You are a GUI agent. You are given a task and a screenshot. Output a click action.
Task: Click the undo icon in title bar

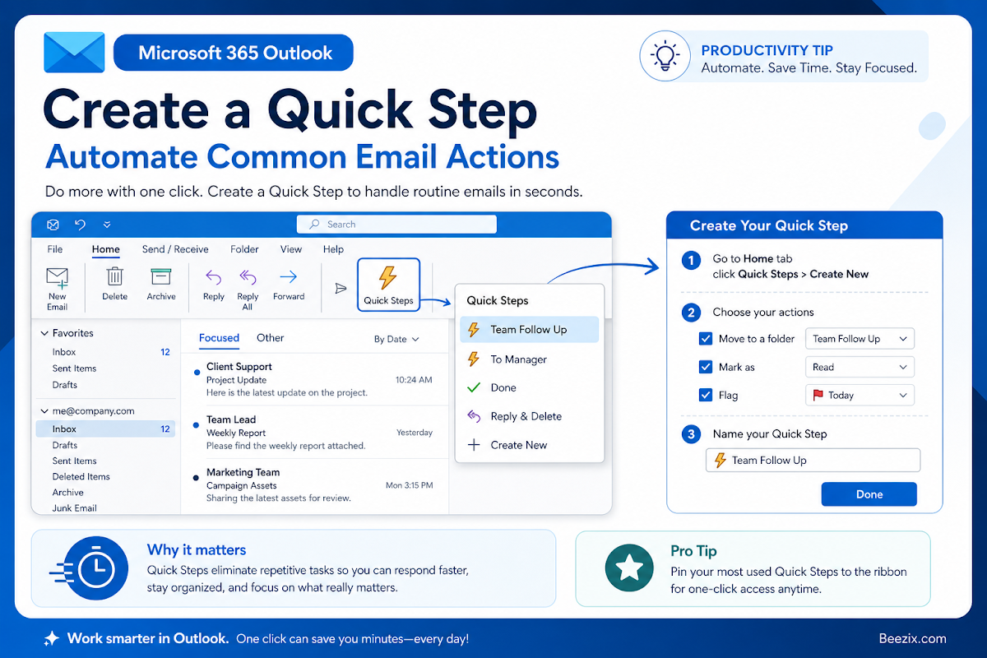(x=80, y=225)
